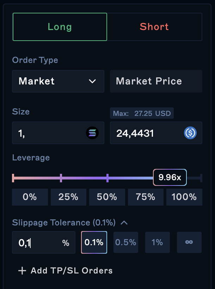Click the plus icon beside Add TP/SL Orders
The height and width of the screenshot is (289, 215).
22,271
